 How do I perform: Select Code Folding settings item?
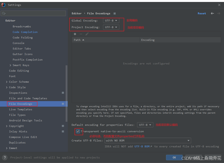[x=22, y=37]
